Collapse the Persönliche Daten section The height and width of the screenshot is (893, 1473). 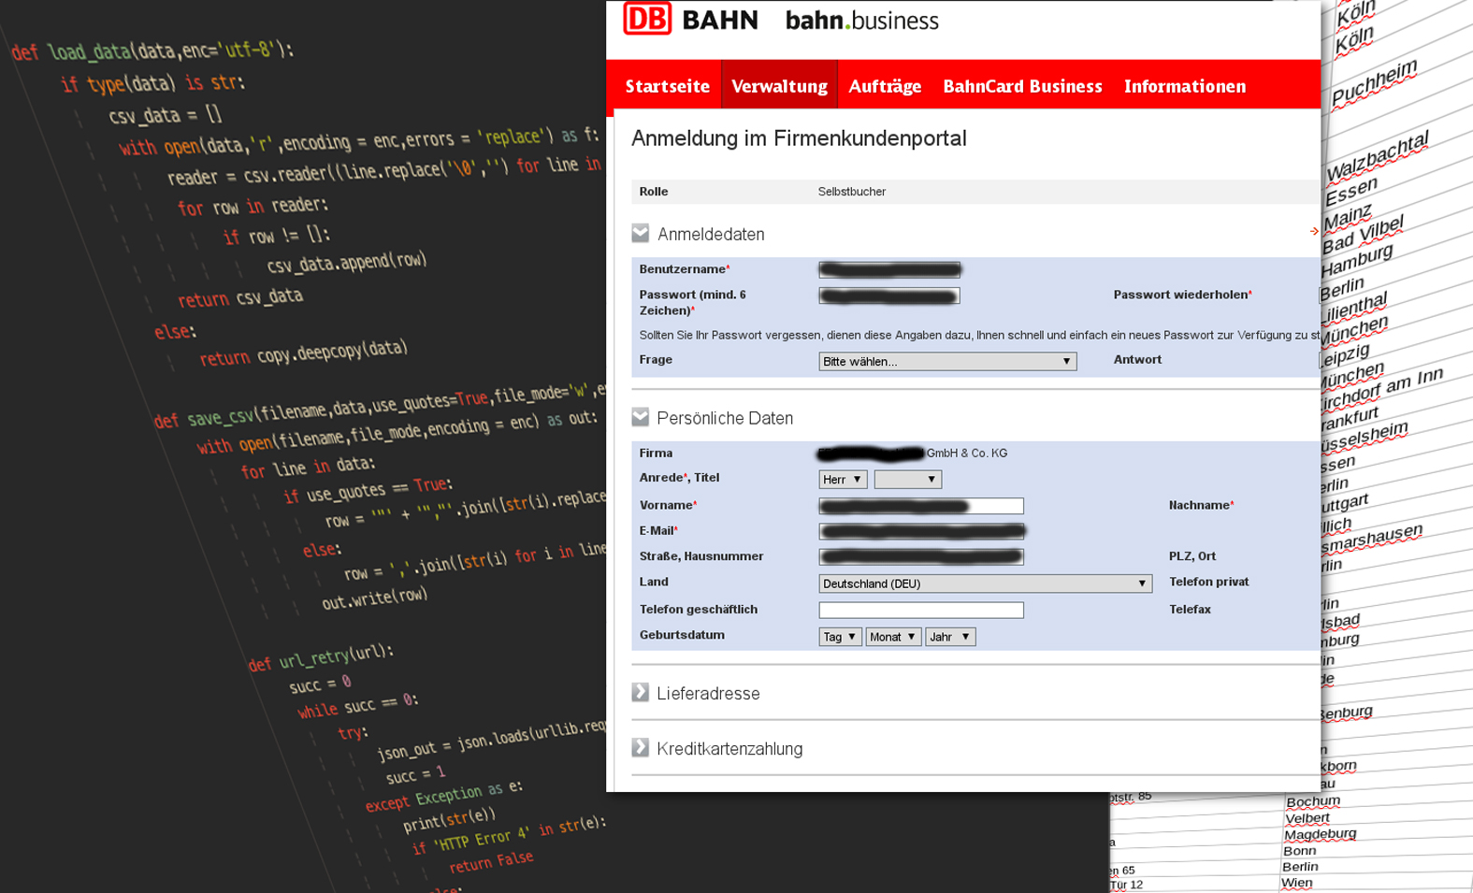click(x=641, y=417)
